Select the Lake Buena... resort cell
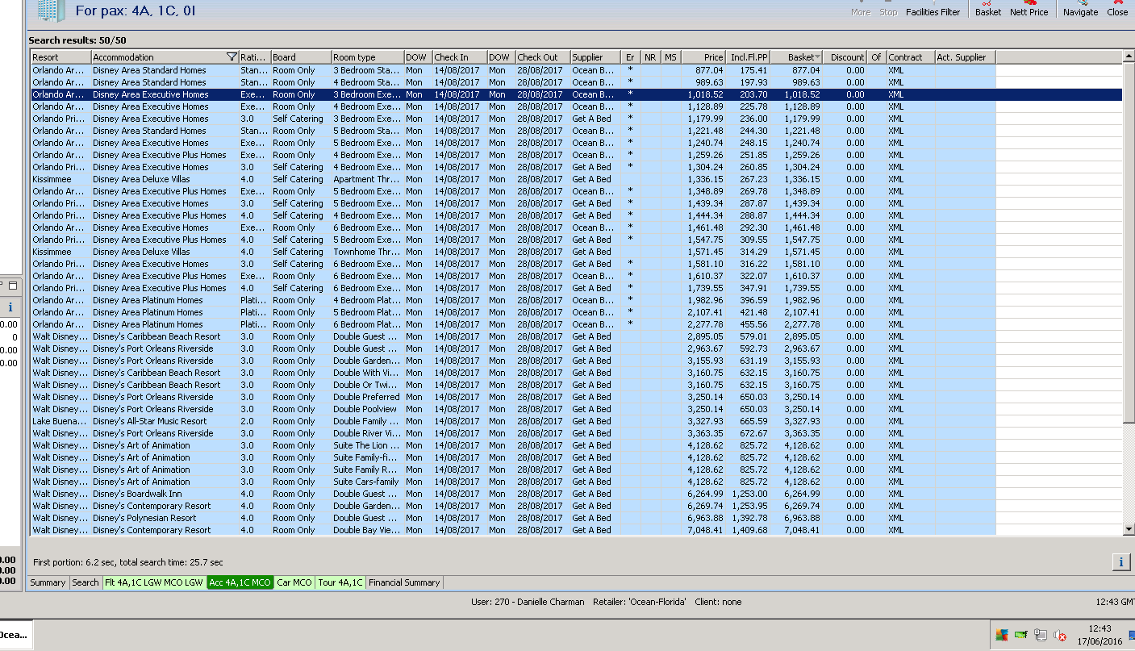 tap(61, 421)
